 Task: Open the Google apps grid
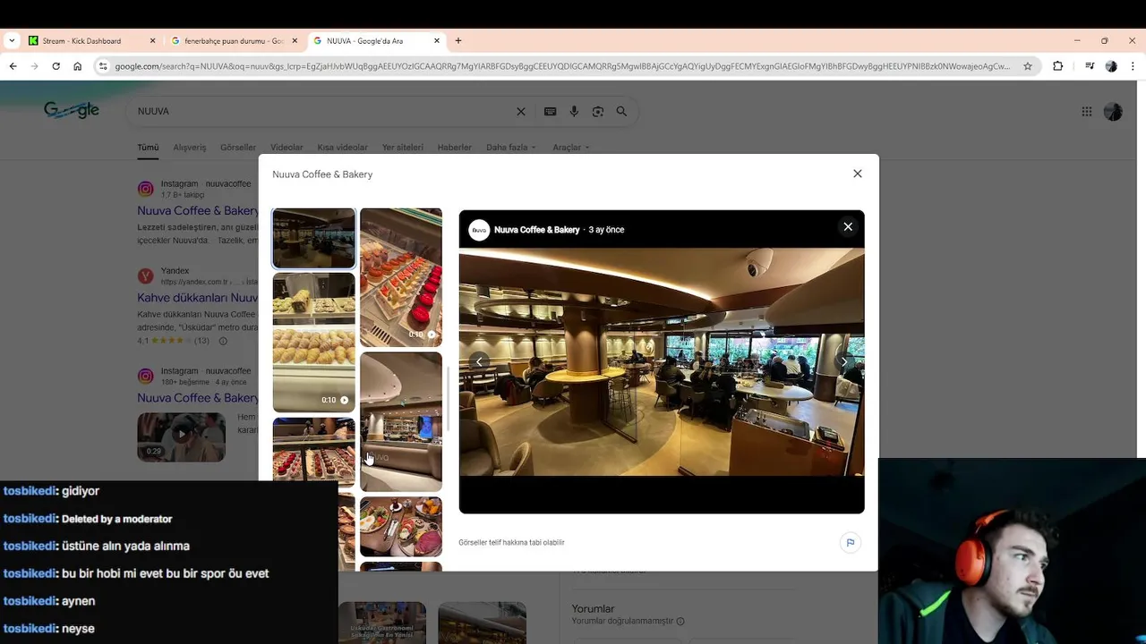coord(1086,112)
